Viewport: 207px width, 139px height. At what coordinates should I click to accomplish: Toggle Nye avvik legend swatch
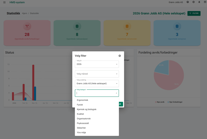[x=156, y=102]
